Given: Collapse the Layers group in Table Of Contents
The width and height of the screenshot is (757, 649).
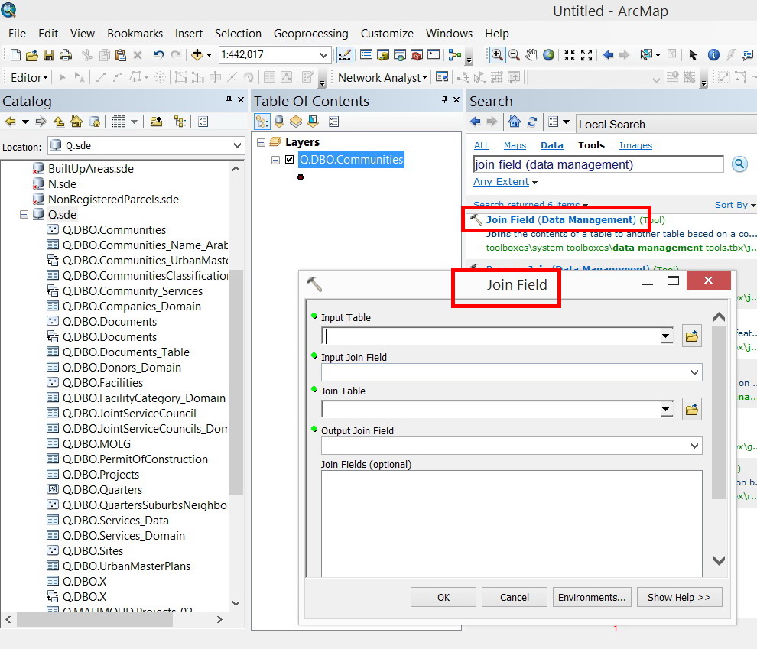Looking at the screenshot, I should 262,142.
